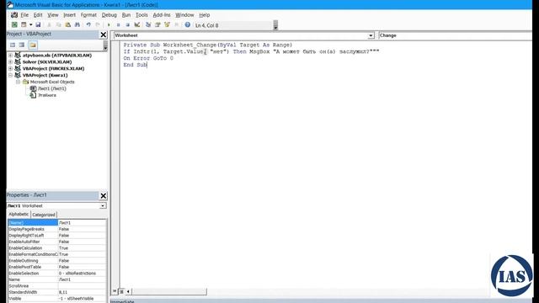
Task: Open the Лист1 Worksheet properties object dropdown
Action: coord(103,205)
